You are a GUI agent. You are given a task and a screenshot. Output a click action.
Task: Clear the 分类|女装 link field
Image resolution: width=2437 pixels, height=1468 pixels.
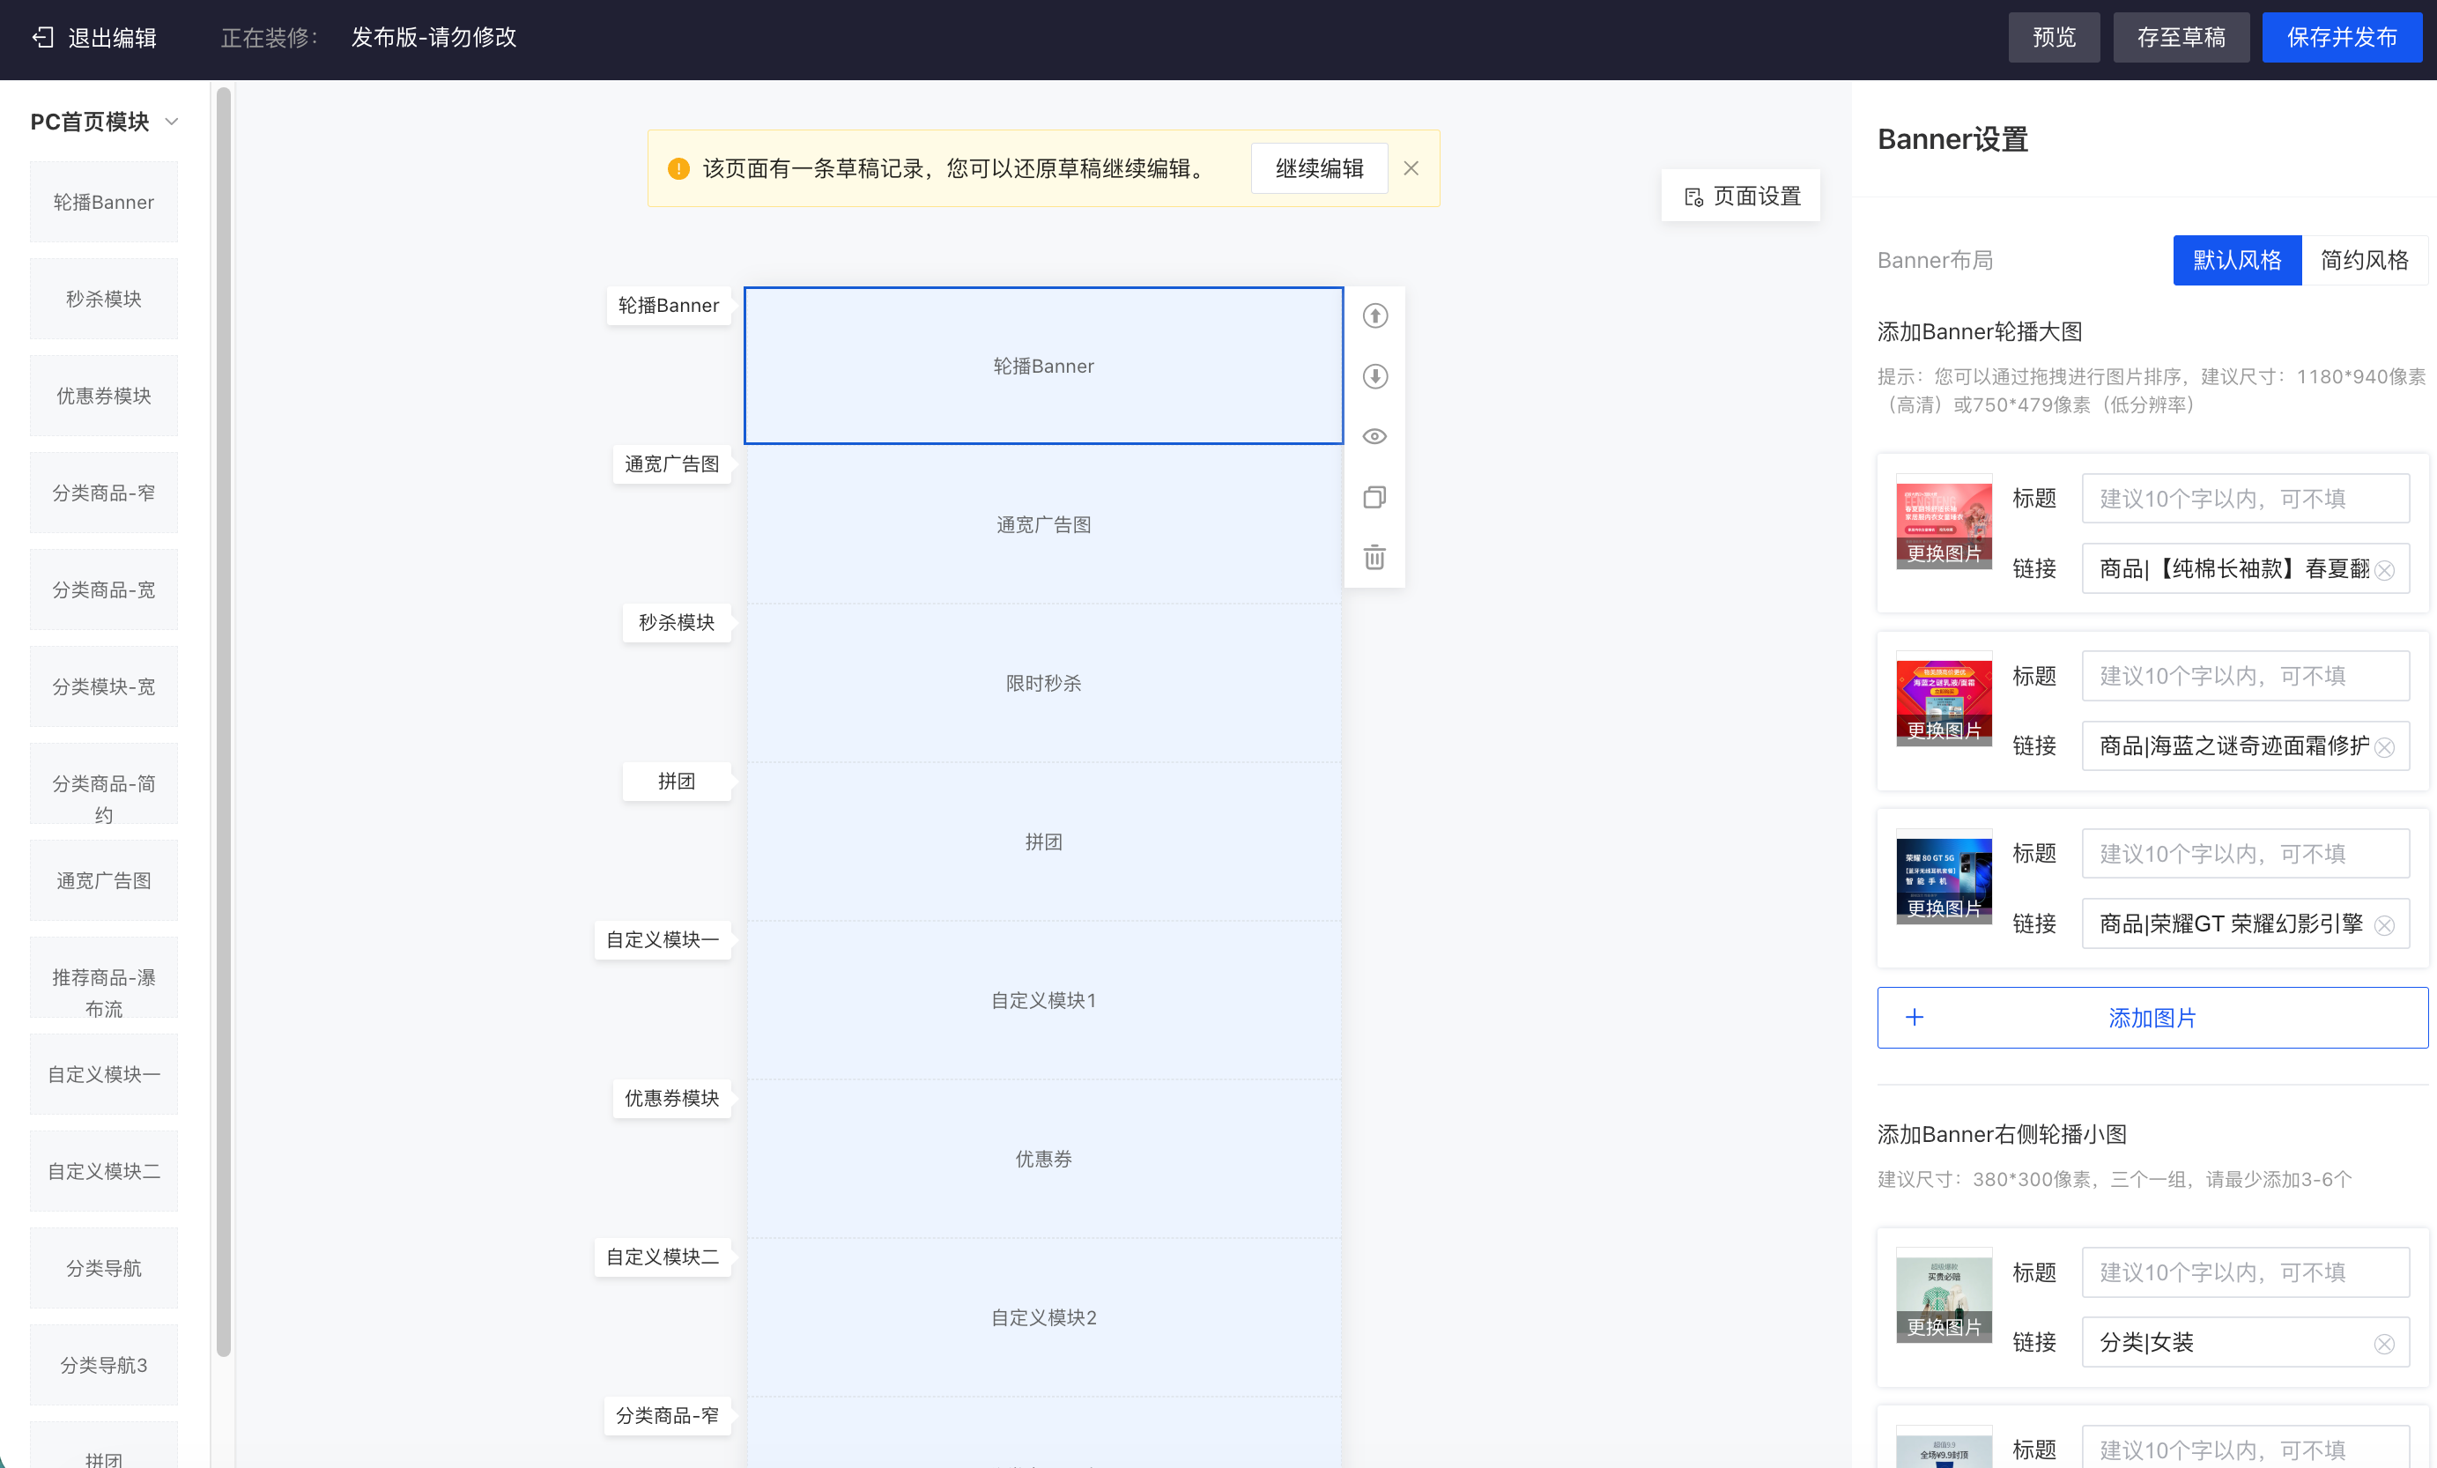pyautogui.click(x=2385, y=1344)
